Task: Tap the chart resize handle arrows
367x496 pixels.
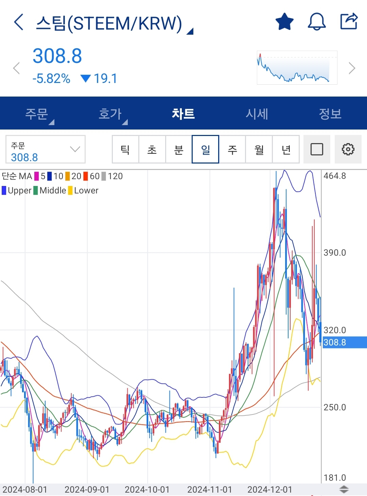Action: (344, 490)
